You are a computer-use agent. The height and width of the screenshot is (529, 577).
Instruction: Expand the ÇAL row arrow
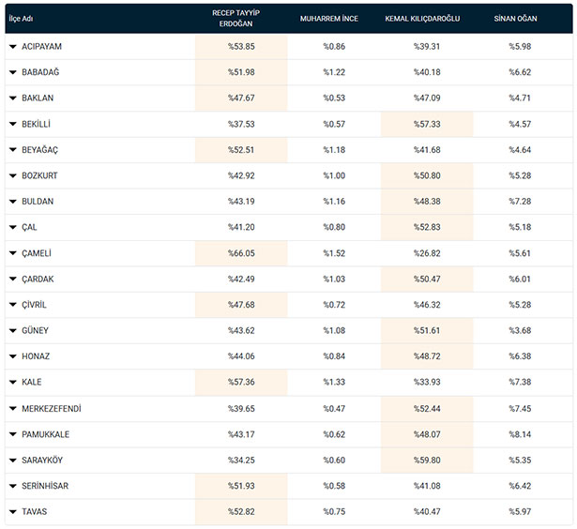13,227
